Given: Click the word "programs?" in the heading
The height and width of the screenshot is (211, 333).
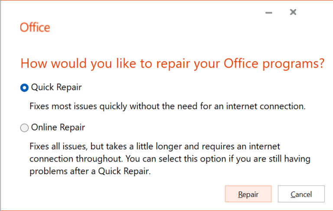Looking at the screenshot, I should [294, 64].
